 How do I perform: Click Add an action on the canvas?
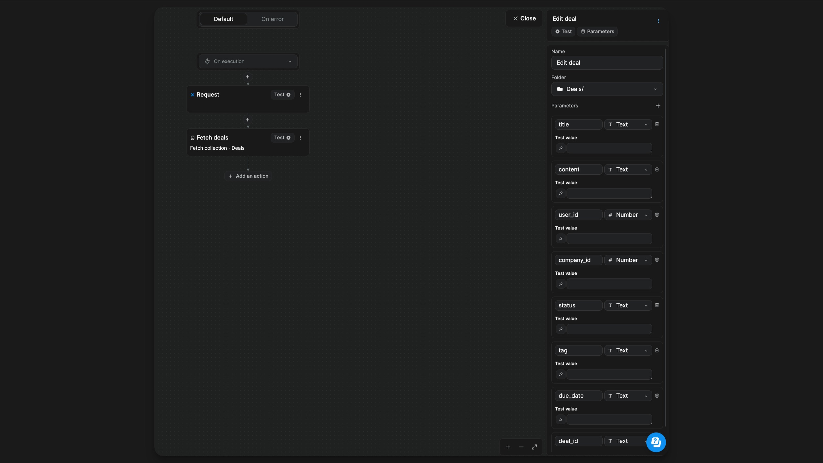(248, 176)
